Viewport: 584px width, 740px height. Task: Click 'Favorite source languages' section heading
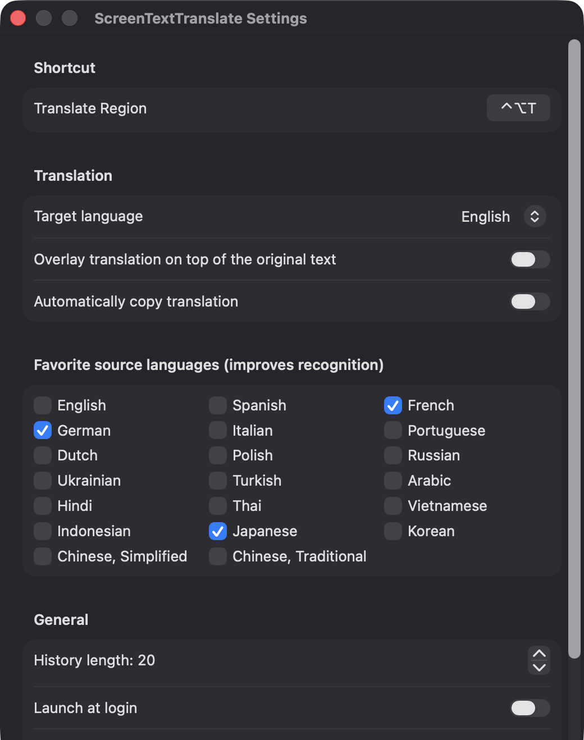209,365
